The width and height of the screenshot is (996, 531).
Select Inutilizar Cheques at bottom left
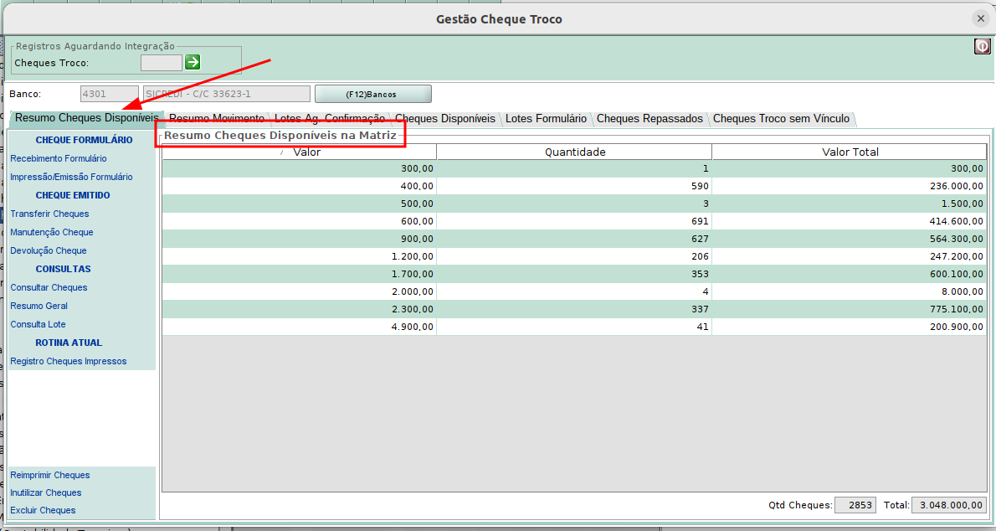coord(46,492)
